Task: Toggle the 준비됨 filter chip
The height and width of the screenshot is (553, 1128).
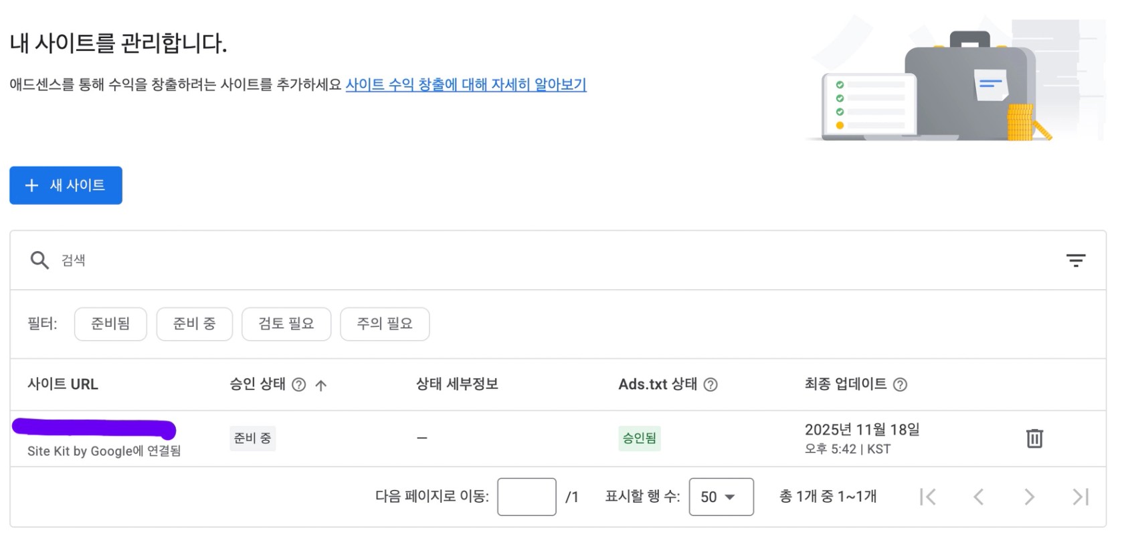Action: 110,324
